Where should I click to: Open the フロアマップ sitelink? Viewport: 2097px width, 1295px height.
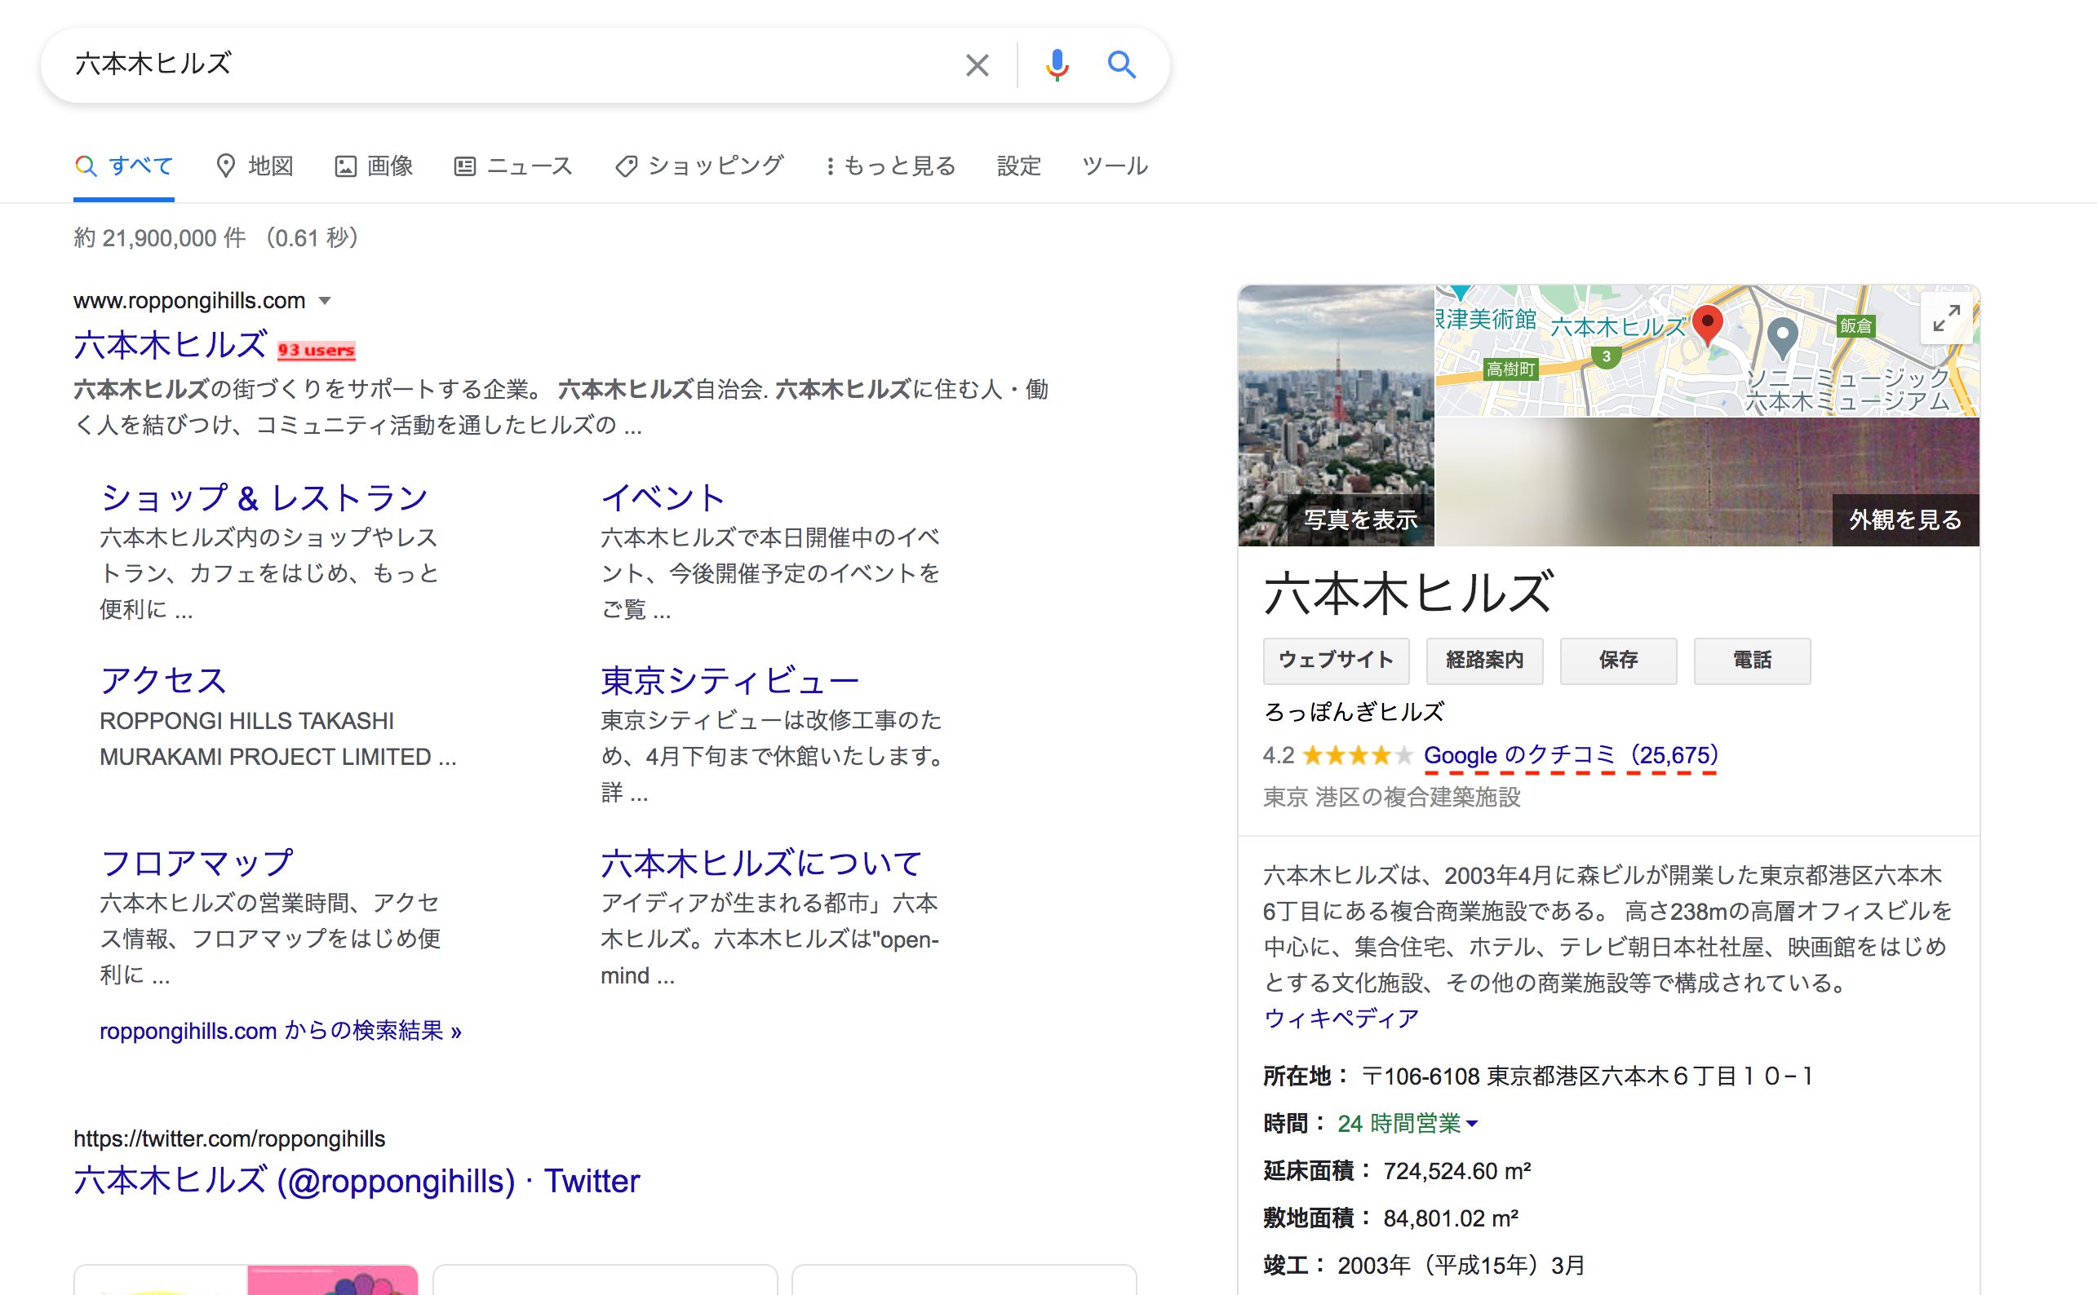[197, 864]
